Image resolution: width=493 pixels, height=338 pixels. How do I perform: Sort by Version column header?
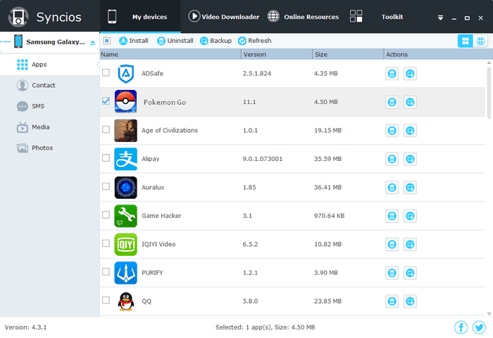pyautogui.click(x=277, y=54)
